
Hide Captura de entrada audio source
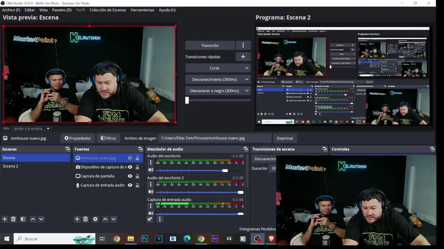pos(130,185)
